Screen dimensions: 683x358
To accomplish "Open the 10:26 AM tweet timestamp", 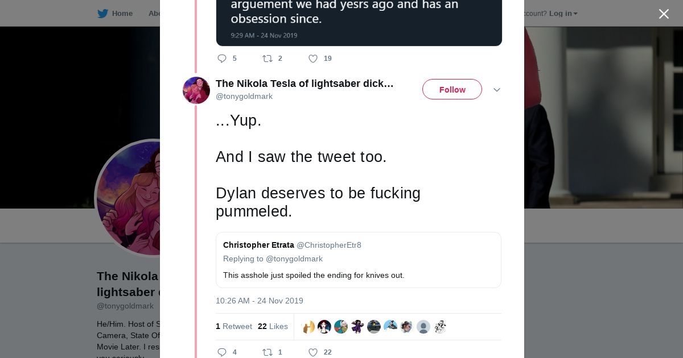I will pyautogui.click(x=260, y=301).
